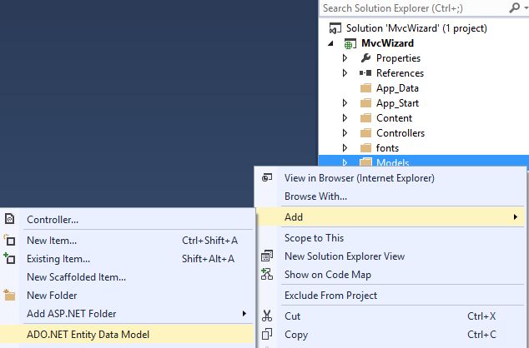The image size is (529, 348).
Task: Click the Content folder icon
Action: (x=365, y=117)
